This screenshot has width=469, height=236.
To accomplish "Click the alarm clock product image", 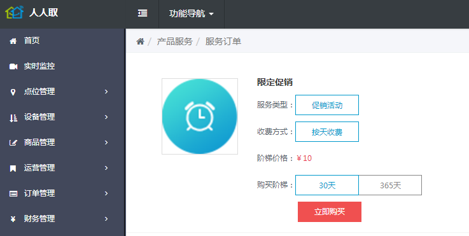I will click(200, 116).
